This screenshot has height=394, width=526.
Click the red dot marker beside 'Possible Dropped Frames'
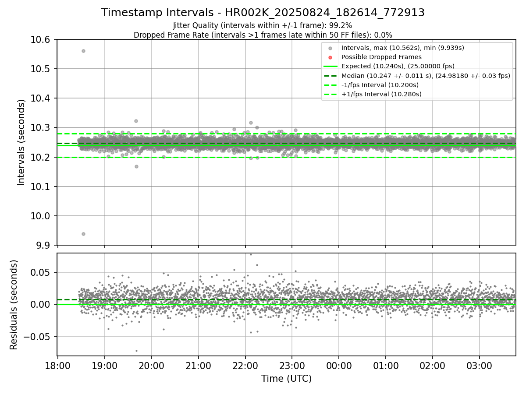coord(330,57)
